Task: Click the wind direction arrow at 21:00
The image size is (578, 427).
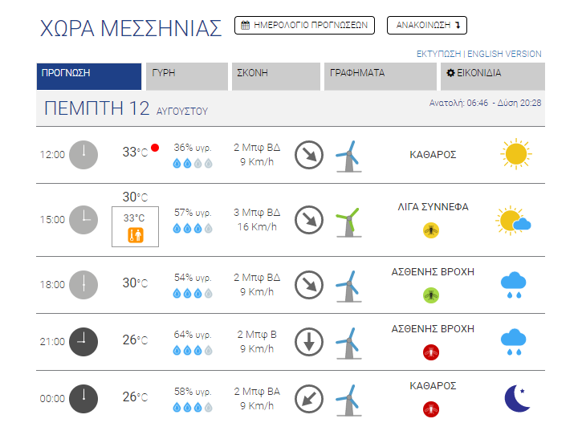Action: 309,342
